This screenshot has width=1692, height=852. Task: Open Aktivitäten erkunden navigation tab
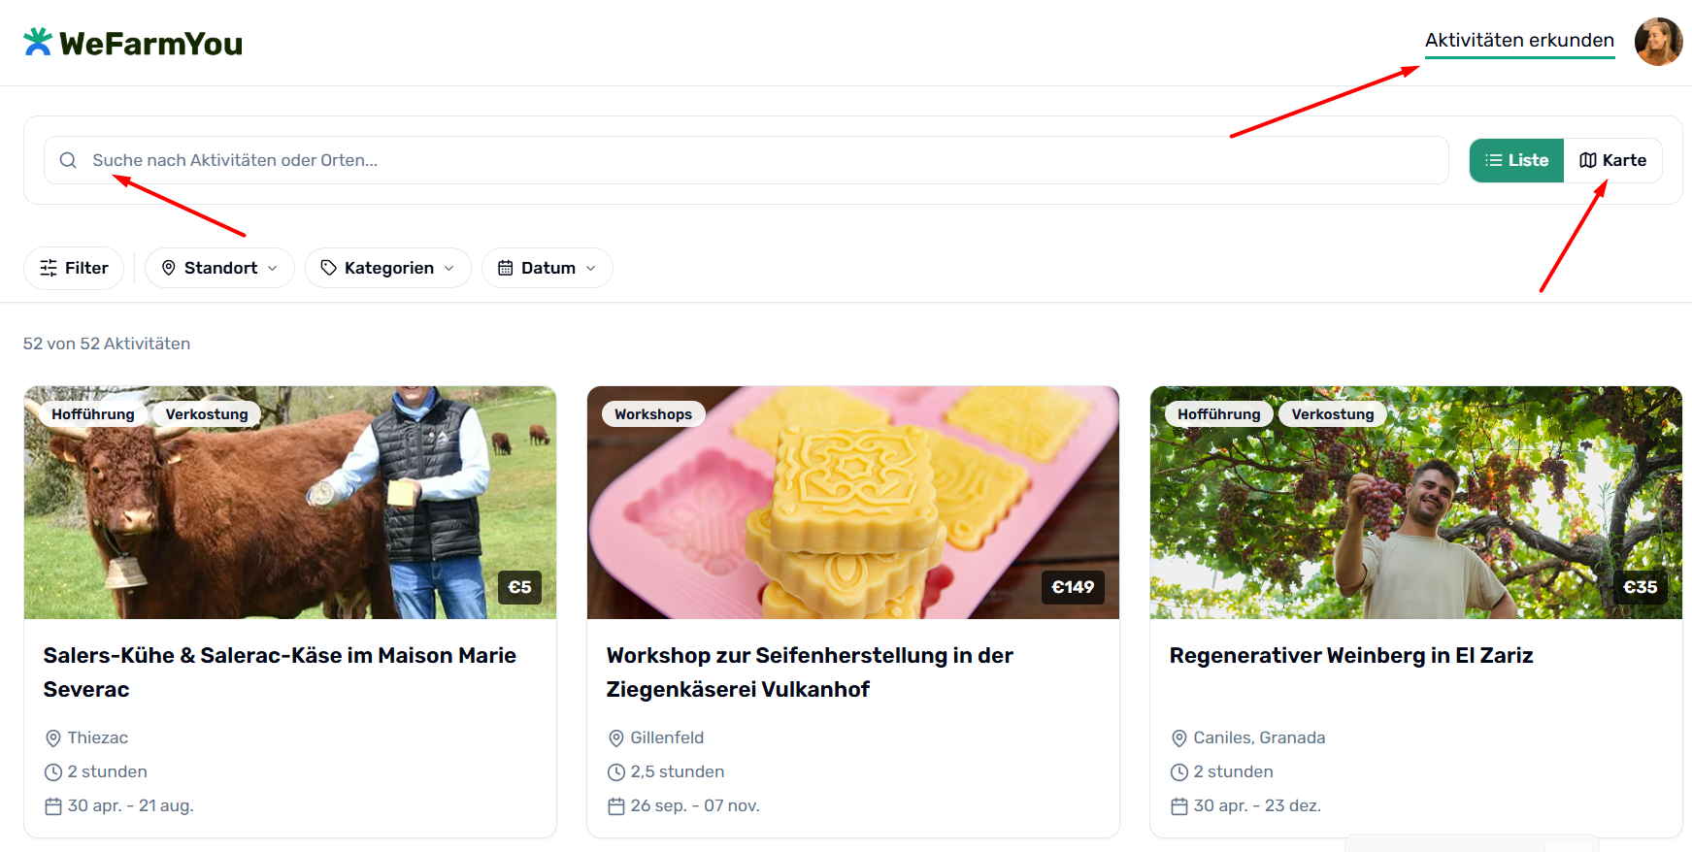coord(1519,41)
